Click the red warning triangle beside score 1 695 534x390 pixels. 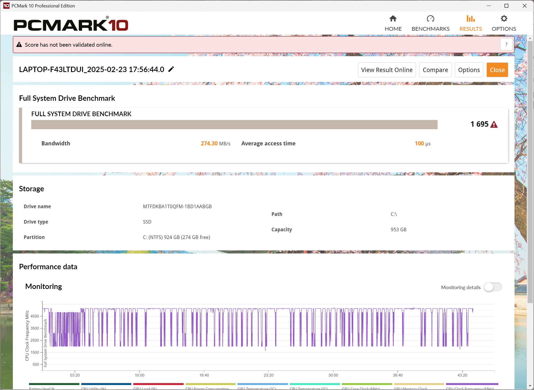pyautogui.click(x=494, y=125)
